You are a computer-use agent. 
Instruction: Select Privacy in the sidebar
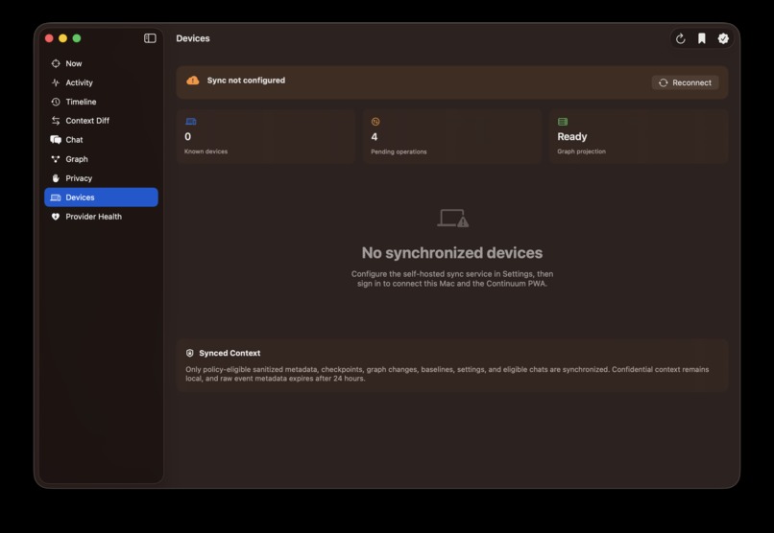pyautogui.click(x=101, y=178)
